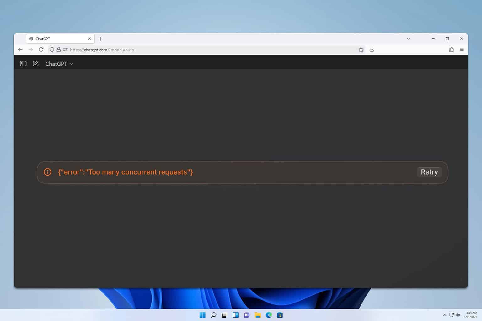The height and width of the screenshot is (321, 482).
Task: Close the browser window
Action: [461, 39]
